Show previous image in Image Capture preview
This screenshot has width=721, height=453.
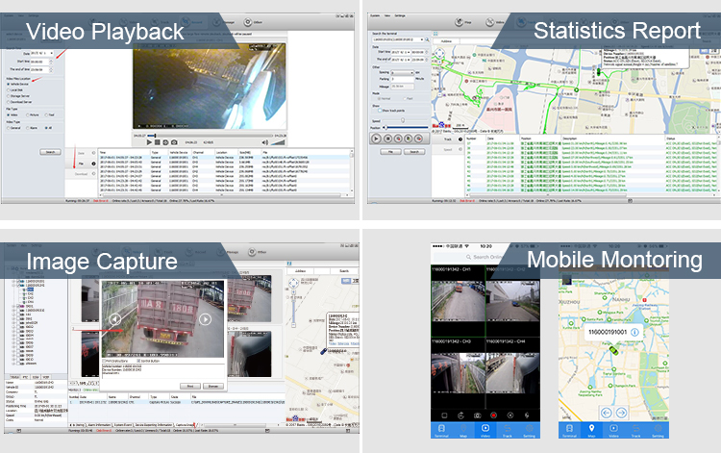point(114,318)
